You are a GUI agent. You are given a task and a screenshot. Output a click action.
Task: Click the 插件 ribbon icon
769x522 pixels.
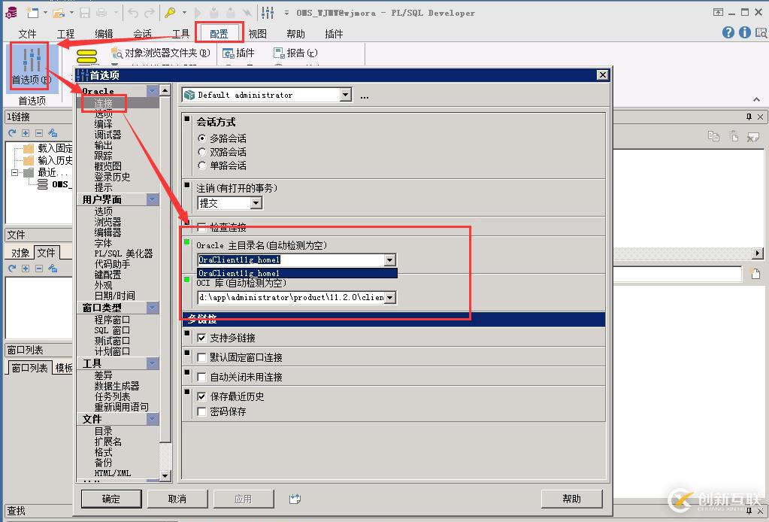pyautogui.click(x=241, y=53)
